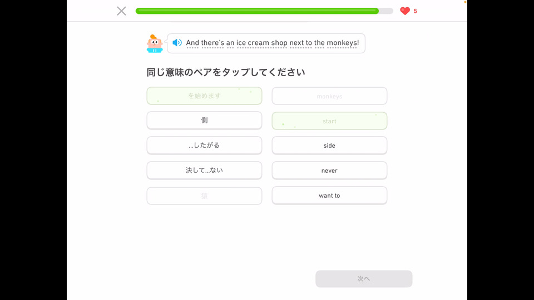Select the 'side' word tile
This screenshot has width=534, height=300.
tap(329, 146)
